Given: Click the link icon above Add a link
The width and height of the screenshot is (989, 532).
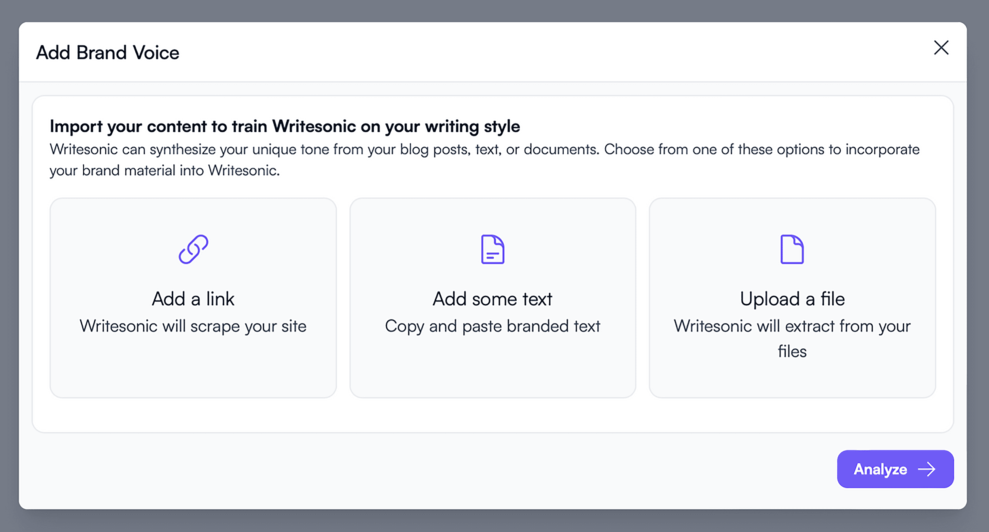Looking at the screenshot, I should click(193, 249).
